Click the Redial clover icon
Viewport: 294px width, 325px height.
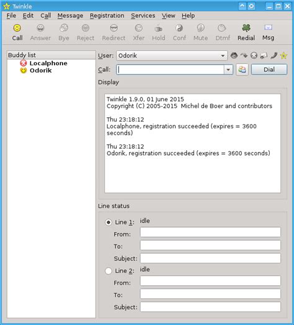tap(246, 28)
